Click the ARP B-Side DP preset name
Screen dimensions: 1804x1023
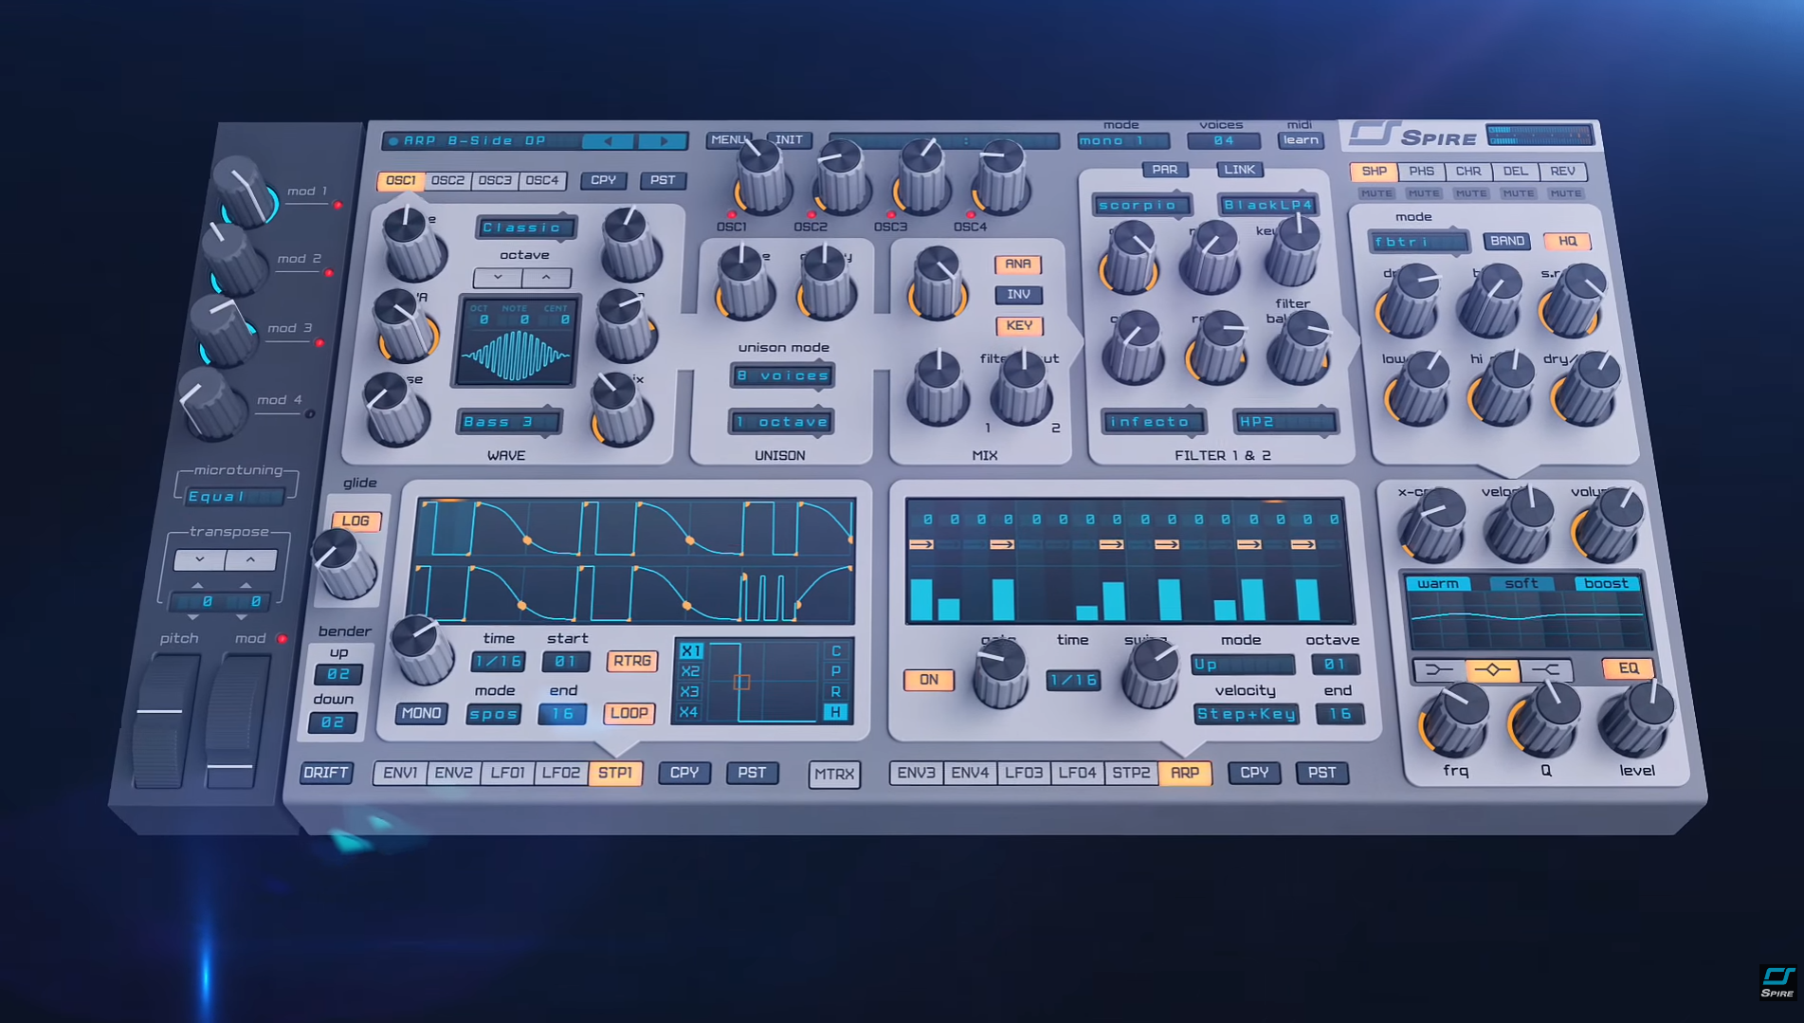click(475, 140)
